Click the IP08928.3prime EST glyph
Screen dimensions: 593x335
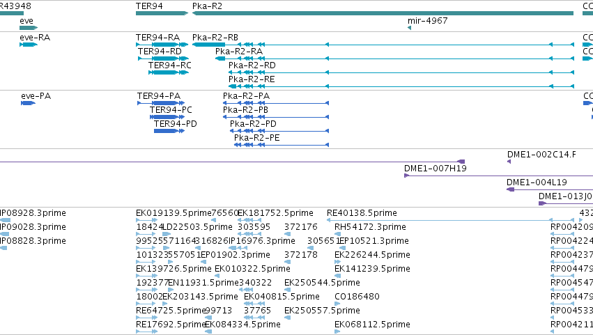coord(6,220)
